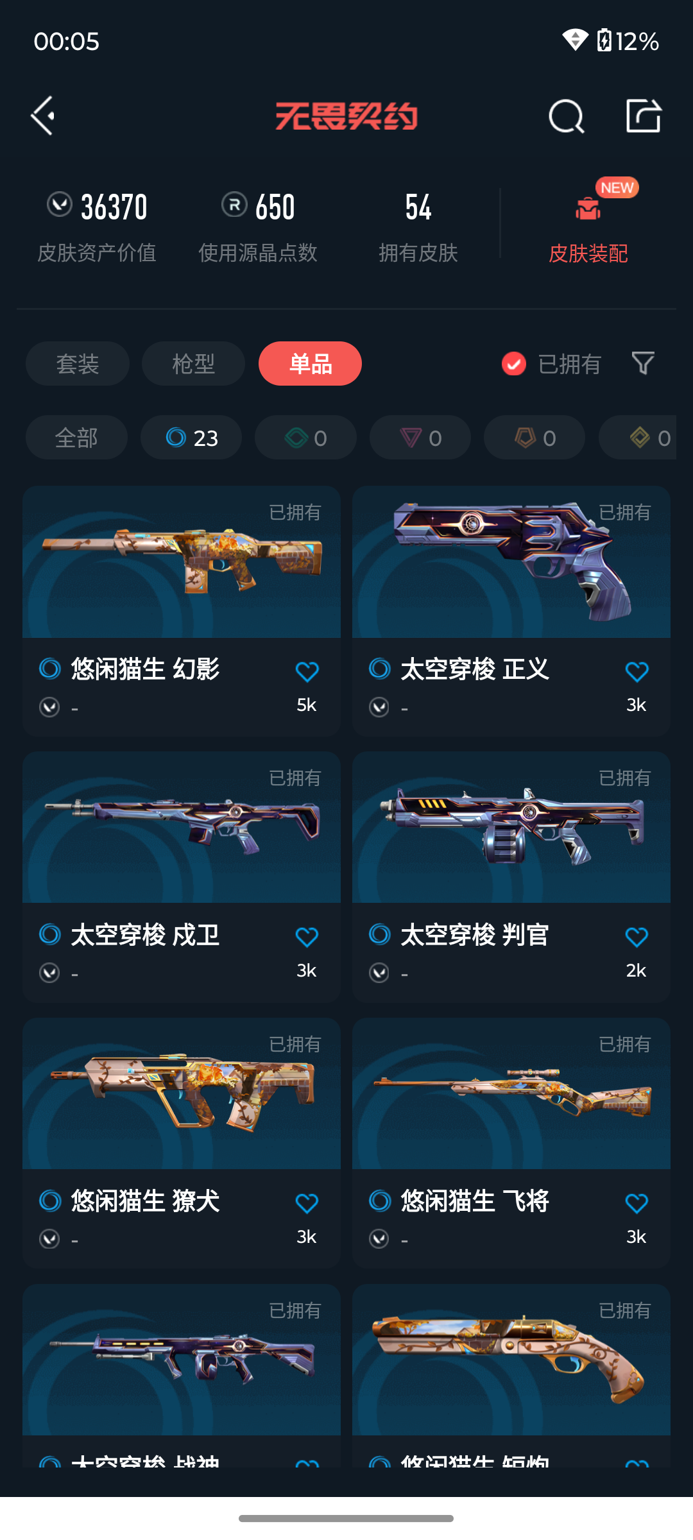Select the 单品 tab

pos(310,364)
